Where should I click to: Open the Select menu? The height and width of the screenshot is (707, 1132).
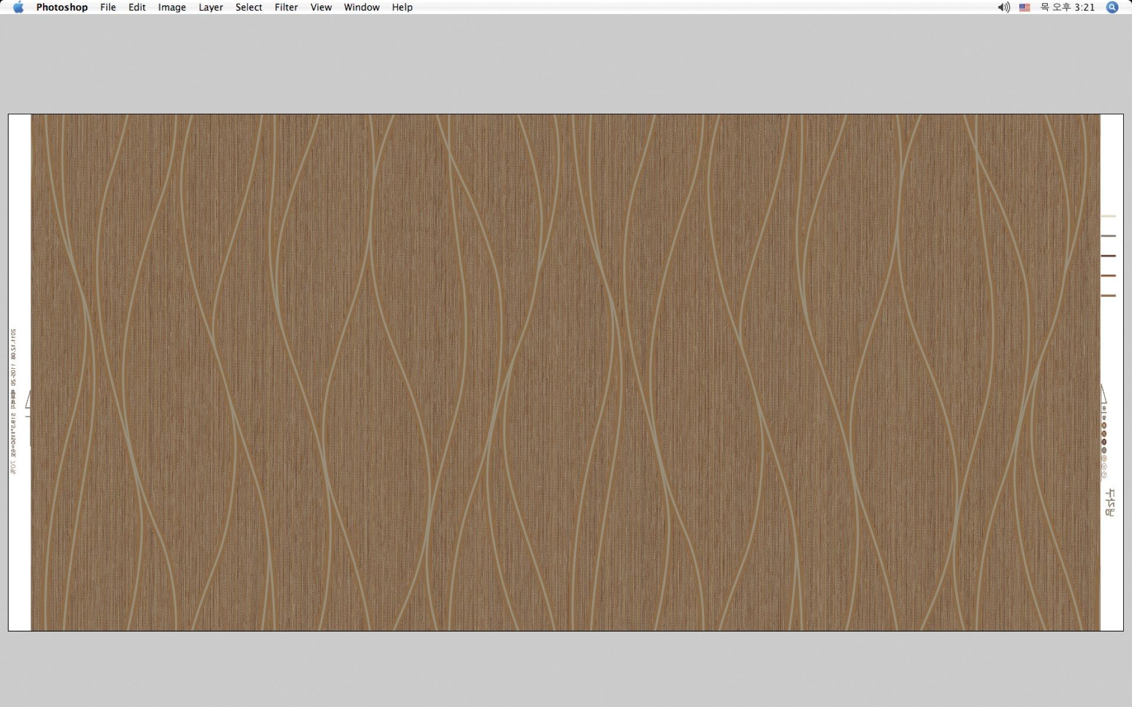coord(249,7)
